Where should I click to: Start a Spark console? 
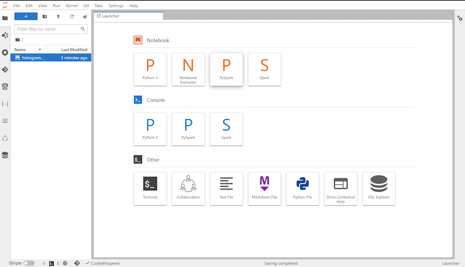[x=226, y=129]
